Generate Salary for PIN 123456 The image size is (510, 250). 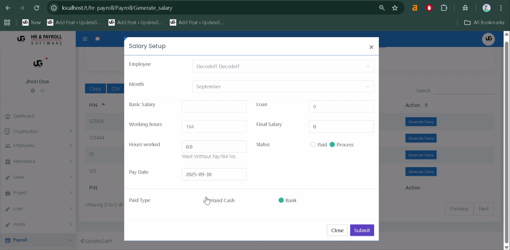click(421, 121)
